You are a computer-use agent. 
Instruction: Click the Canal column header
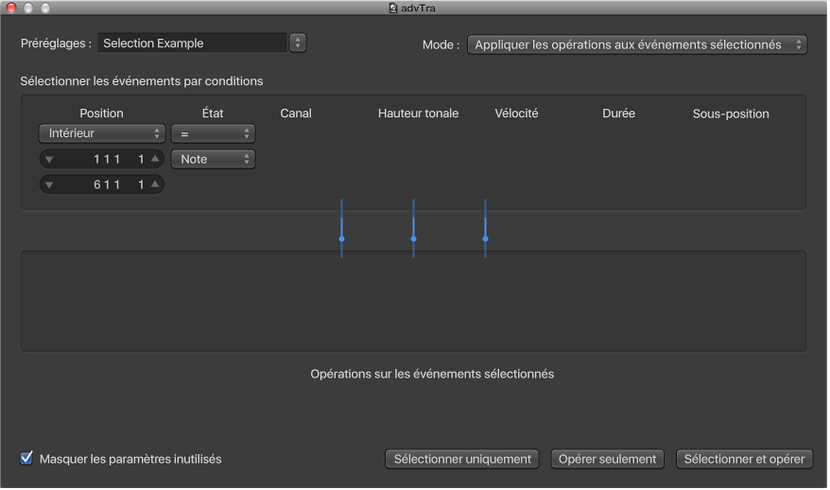[296, 114]
